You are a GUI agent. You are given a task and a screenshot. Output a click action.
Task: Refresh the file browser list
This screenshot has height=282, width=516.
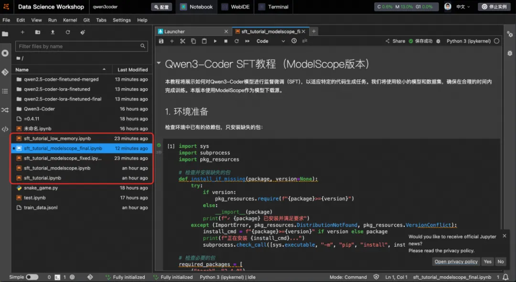(68, 32)
